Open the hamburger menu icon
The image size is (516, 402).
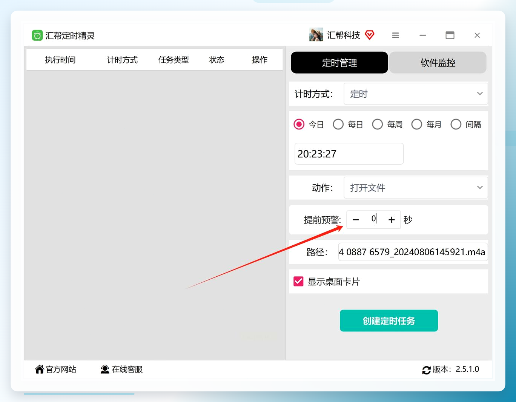(395, 35)
